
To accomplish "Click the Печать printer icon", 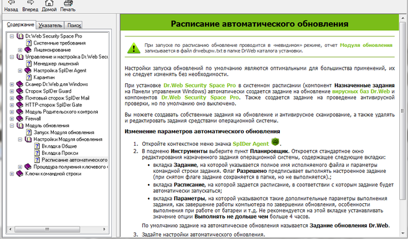I will pos(68,3).
